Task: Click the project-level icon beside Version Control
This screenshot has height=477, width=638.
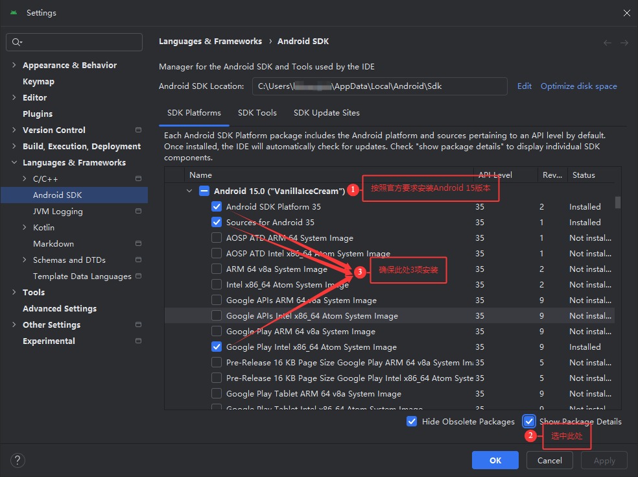Action: tap(138, 130)
